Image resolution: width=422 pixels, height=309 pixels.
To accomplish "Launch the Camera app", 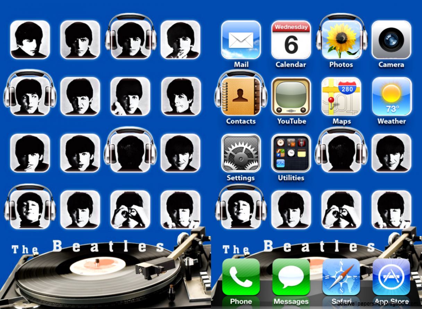I will [391, 40].
